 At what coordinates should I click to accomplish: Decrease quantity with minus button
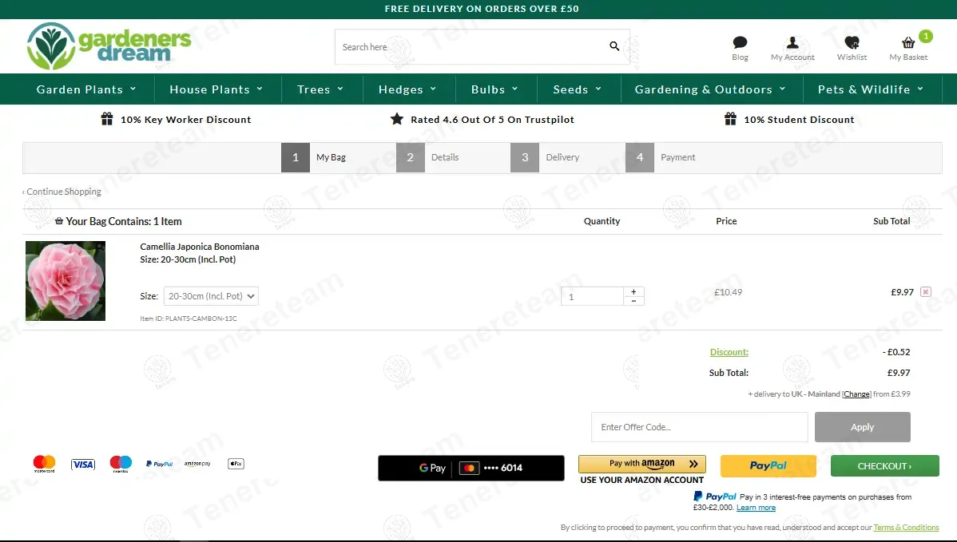click(633, 301)
